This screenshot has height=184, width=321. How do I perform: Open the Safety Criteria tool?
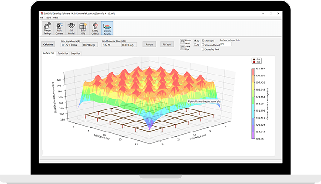95,28
